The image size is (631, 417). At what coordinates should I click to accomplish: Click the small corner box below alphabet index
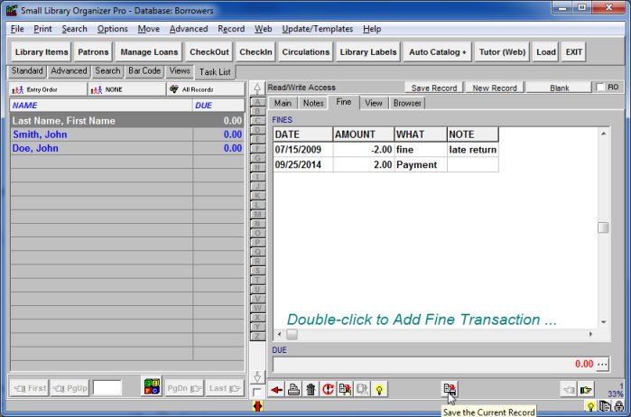point(256,392)
